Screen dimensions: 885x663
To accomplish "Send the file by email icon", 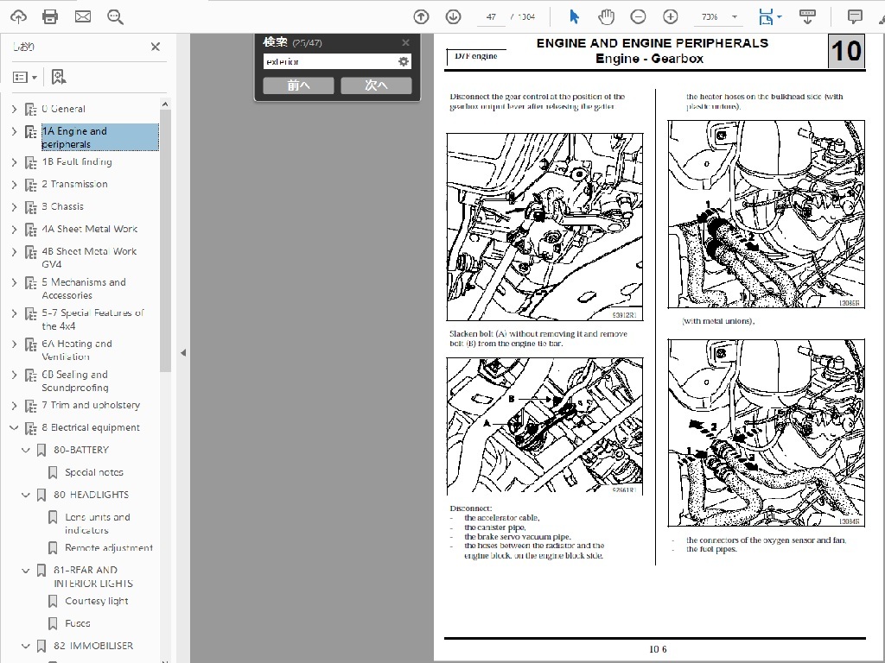I will point(83,17).
